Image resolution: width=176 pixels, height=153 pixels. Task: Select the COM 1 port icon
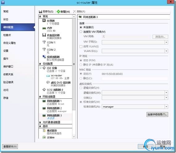pyautogui.click(x=44, y=42)
